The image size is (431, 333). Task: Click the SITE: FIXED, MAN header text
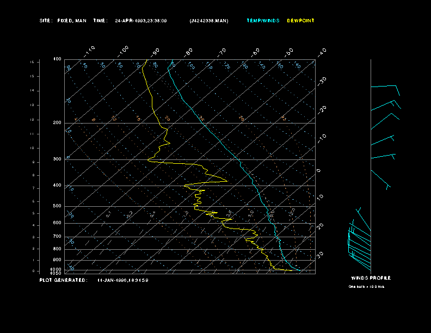[x=63, y=21]
